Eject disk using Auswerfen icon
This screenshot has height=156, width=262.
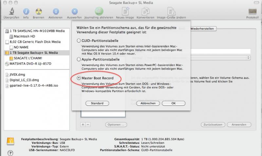[x=75, y=11]
